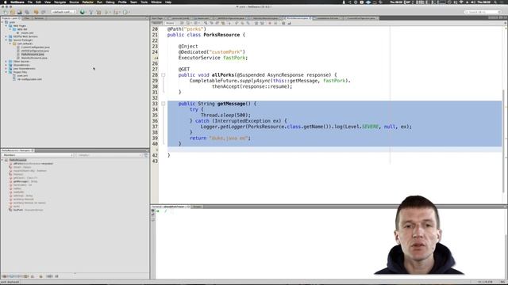Click the Debug Project toolbar icon
Screen dimensions: 508x285
[x=116, y=12]
